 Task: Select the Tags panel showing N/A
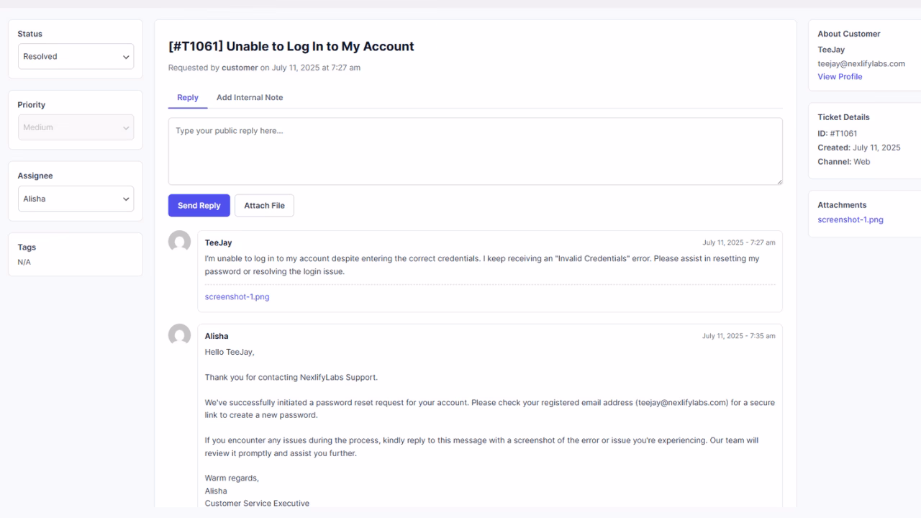coord(76,254)
